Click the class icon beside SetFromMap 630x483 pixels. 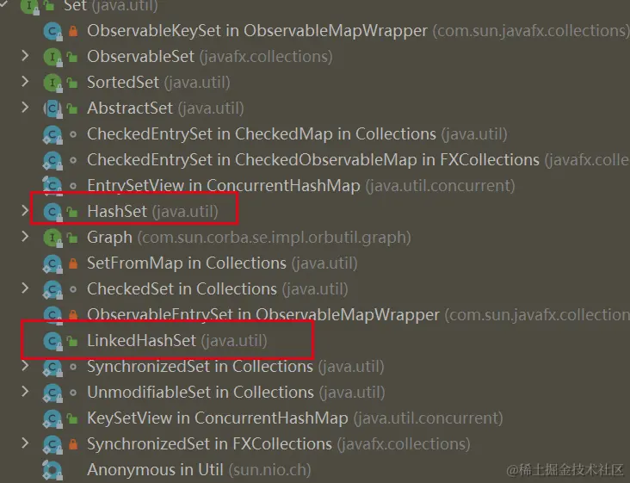pyautogui.click(x=52, y=263)
